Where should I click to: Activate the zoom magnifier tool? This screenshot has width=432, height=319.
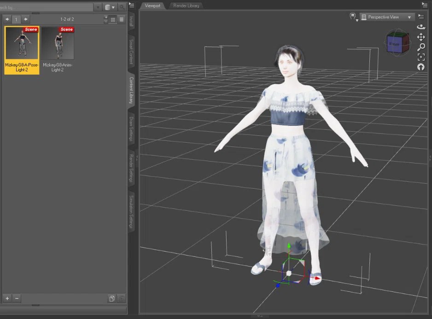421,47
